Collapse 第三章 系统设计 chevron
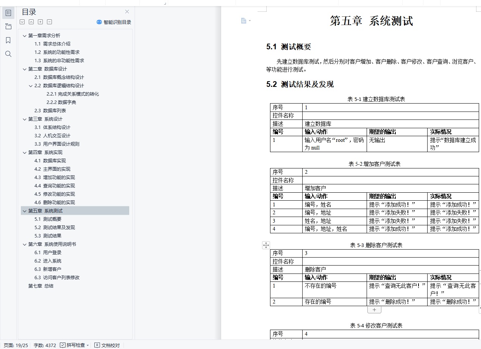This screenshot has width=481, height=349. [x=25, y=119]
